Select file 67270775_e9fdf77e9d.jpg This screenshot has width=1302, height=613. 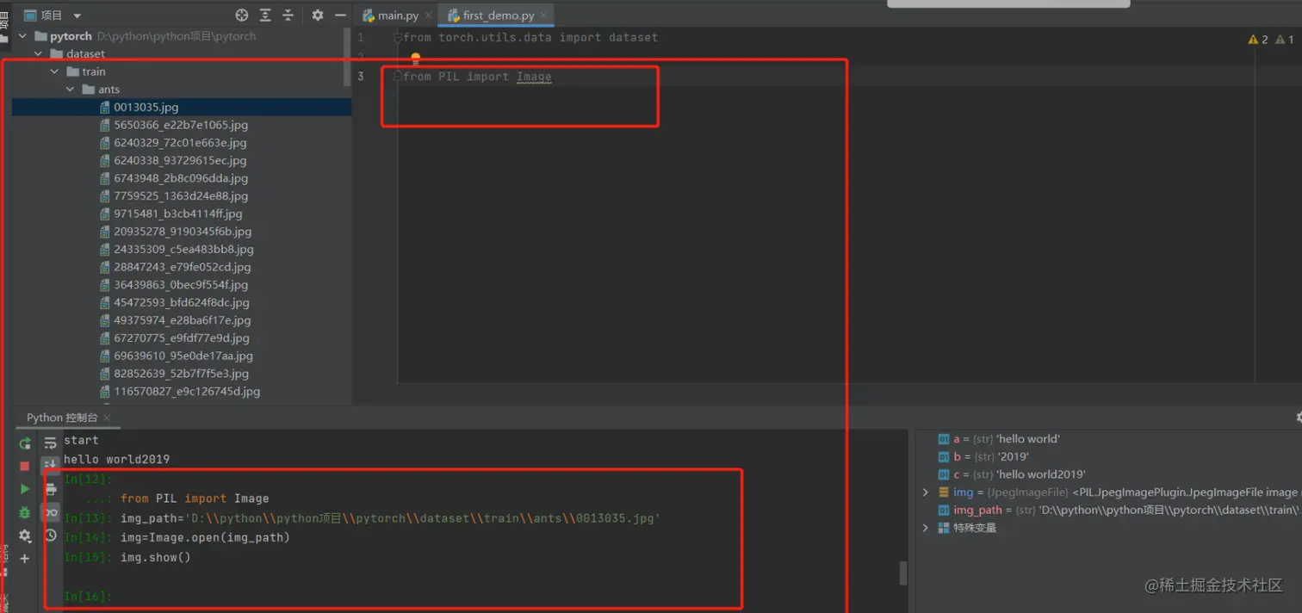click(182, 338)
